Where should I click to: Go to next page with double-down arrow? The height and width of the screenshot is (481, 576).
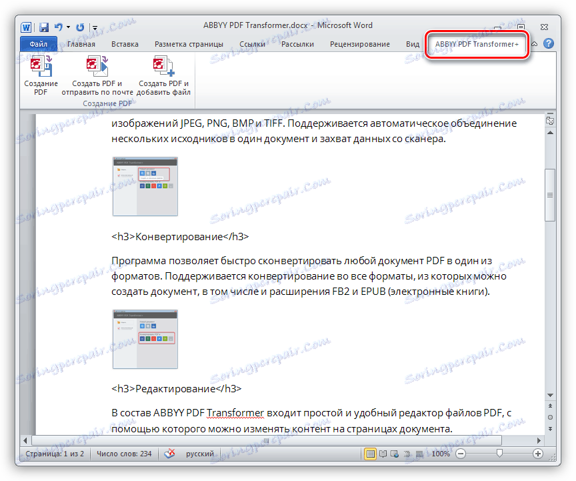point(550,429)
